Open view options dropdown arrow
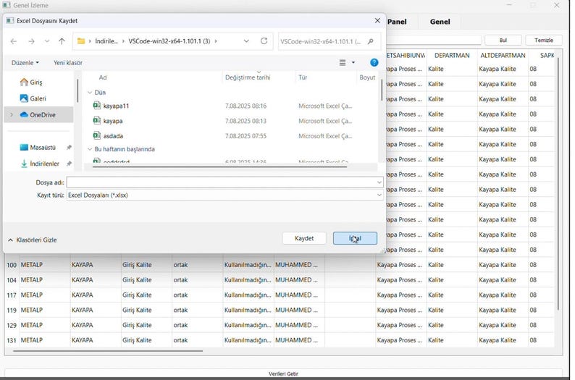This screenshot has height=380, width=575. [353, 63]
